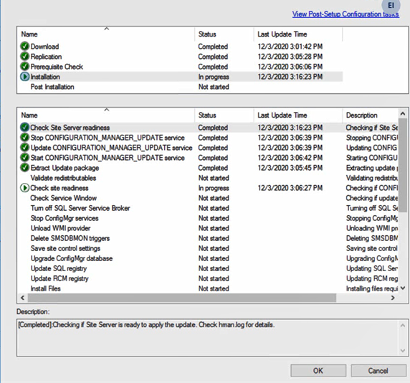The image size is (410, 383).
Task: Sort upper list by Name column header
Action: [106, 34]
